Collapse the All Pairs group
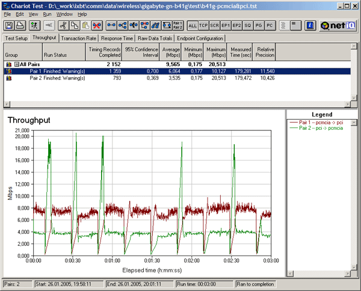This screenshot has height=291, width=361. (17, 63)
